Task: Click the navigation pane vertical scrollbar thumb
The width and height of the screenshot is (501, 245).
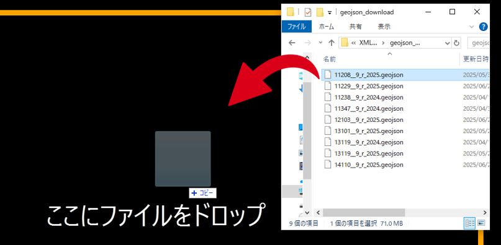Action: (307, 130)
